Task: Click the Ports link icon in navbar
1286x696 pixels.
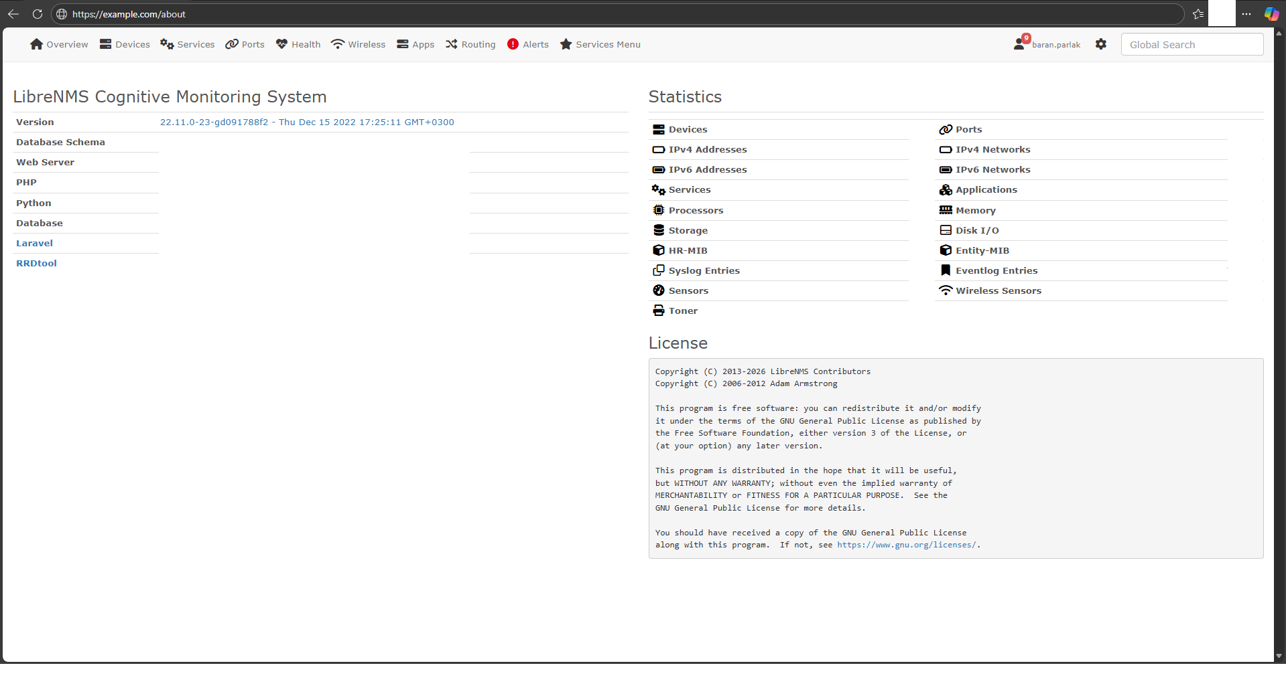Action: pos(232,44)
